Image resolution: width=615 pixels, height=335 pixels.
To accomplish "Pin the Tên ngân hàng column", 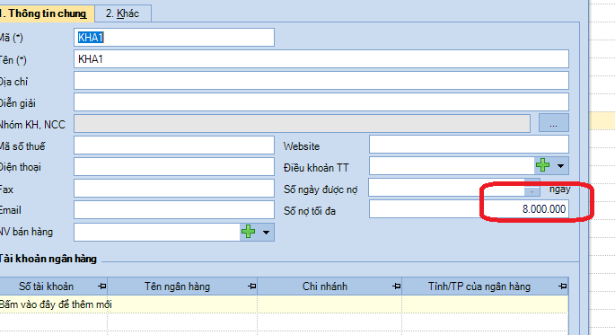I will tap(251, 287).
